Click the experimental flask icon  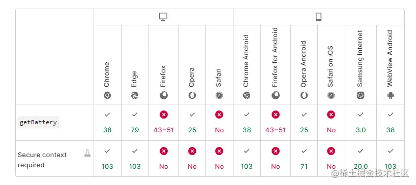click(x=87, y=153)
